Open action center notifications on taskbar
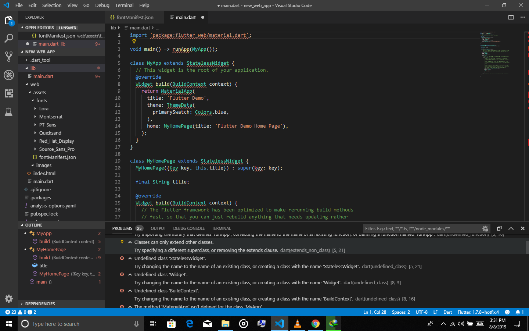Image resolution: width=529 pixels, height=331 pixels. (517, 324)
